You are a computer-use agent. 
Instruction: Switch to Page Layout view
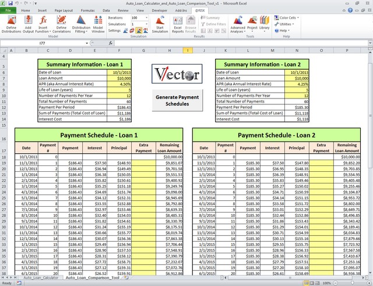point(312,283)
